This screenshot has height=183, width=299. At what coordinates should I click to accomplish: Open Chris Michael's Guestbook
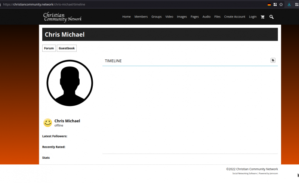(x=67, y=48)
